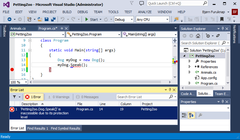Click the Find in Files icon

pyautogui.click(x=176, y=19)
